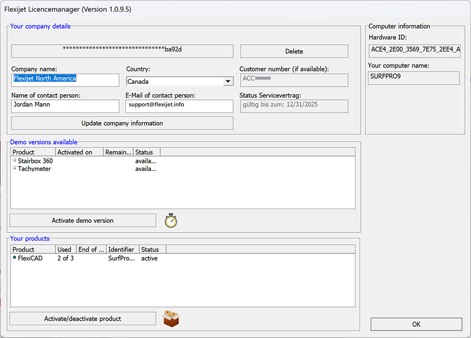
Task: Click Update company information button
Action: point(122,123)
